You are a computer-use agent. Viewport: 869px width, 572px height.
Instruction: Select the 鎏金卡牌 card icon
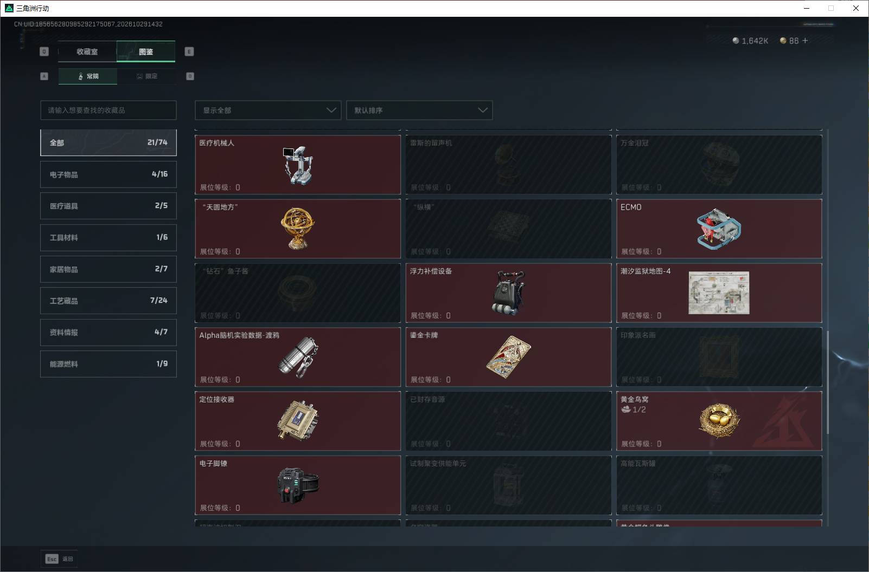coord(509,357)
